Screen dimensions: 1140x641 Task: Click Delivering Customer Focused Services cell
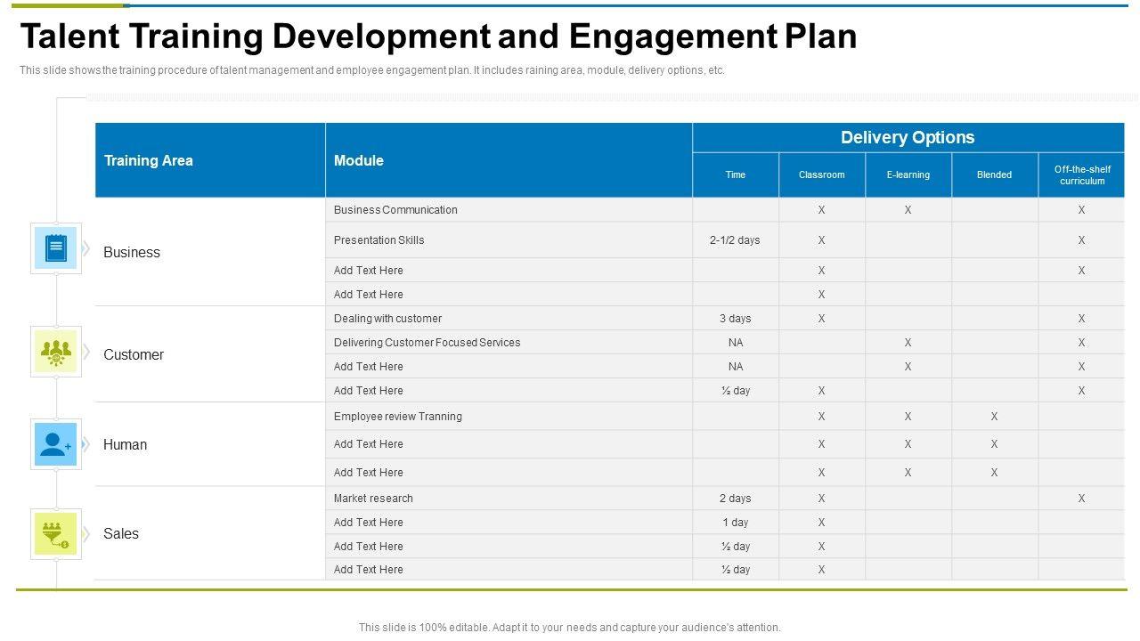tap(509, 343)
